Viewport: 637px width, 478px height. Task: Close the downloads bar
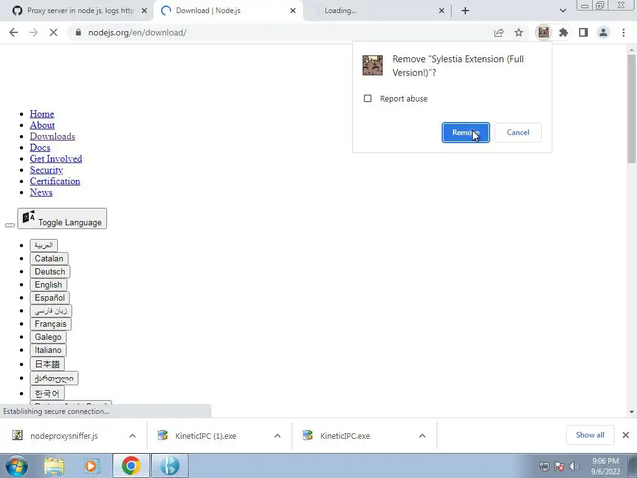626,435
